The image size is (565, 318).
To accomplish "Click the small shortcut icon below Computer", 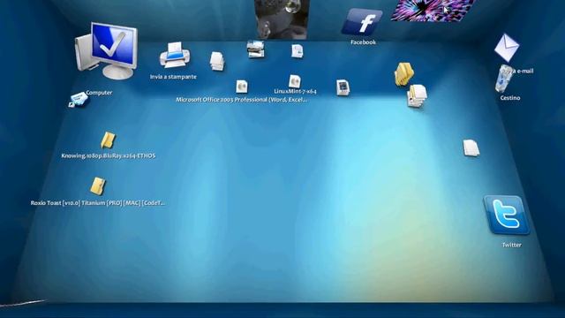I will tap(79, 100).
